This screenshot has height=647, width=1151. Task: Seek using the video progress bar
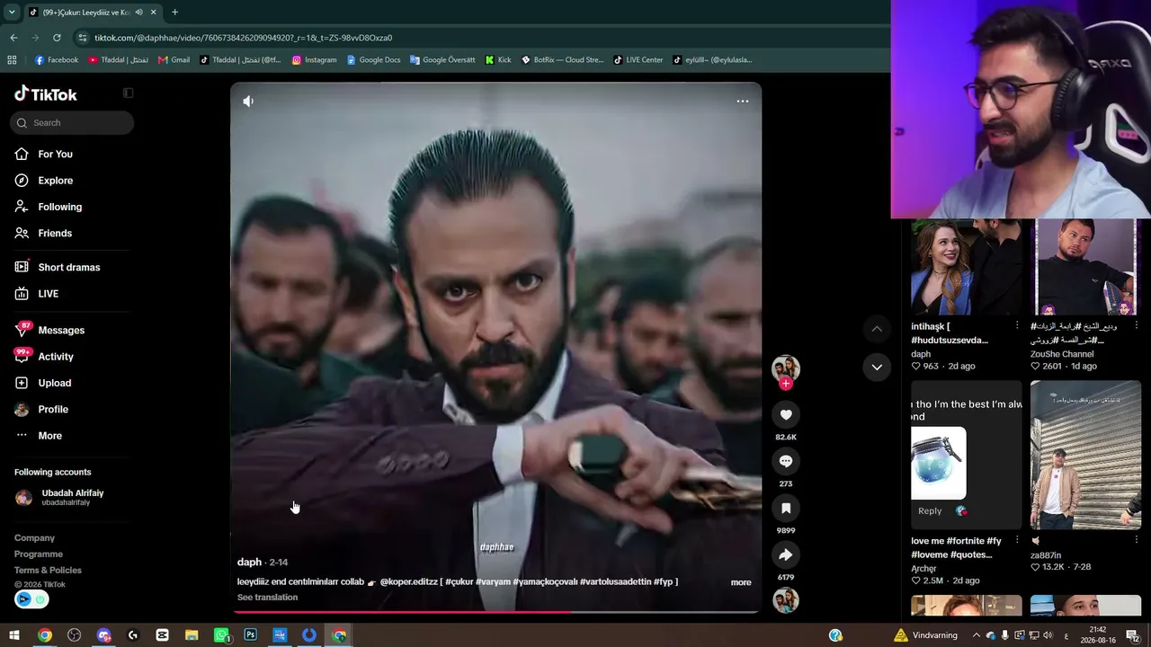pyautogui.click(x=496, y=612)
